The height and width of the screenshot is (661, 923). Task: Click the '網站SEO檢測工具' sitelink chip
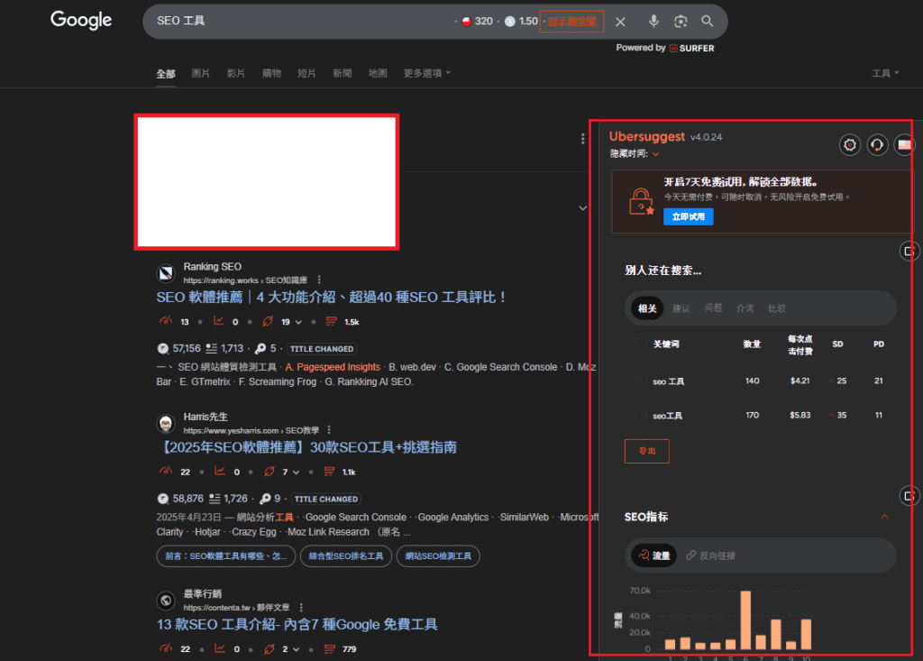(x=439, y=556)
